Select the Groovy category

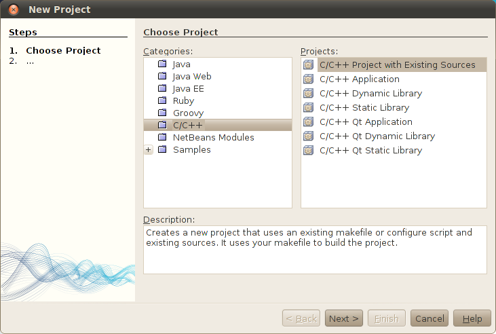pyautogui.click(x=188, y=113)
